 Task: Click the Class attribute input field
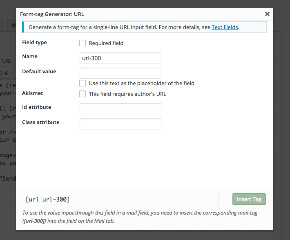click(120, 124)
